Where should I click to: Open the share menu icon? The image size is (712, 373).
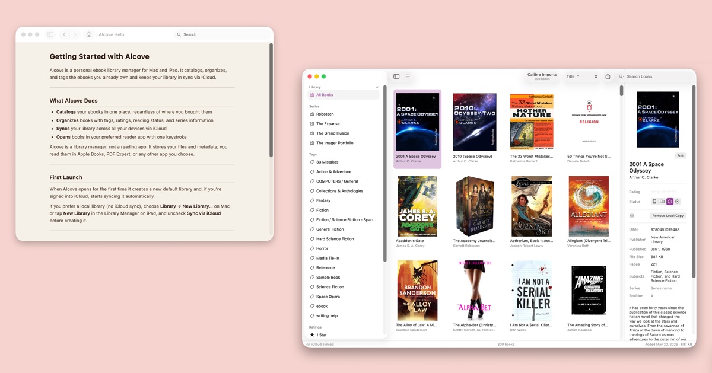point(608,76)
